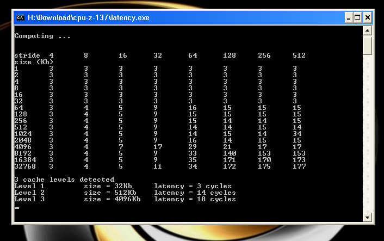This screenshot has width=384, height=241.
Task: Click value 177 in the 32768 row
Action: (299, 166)
